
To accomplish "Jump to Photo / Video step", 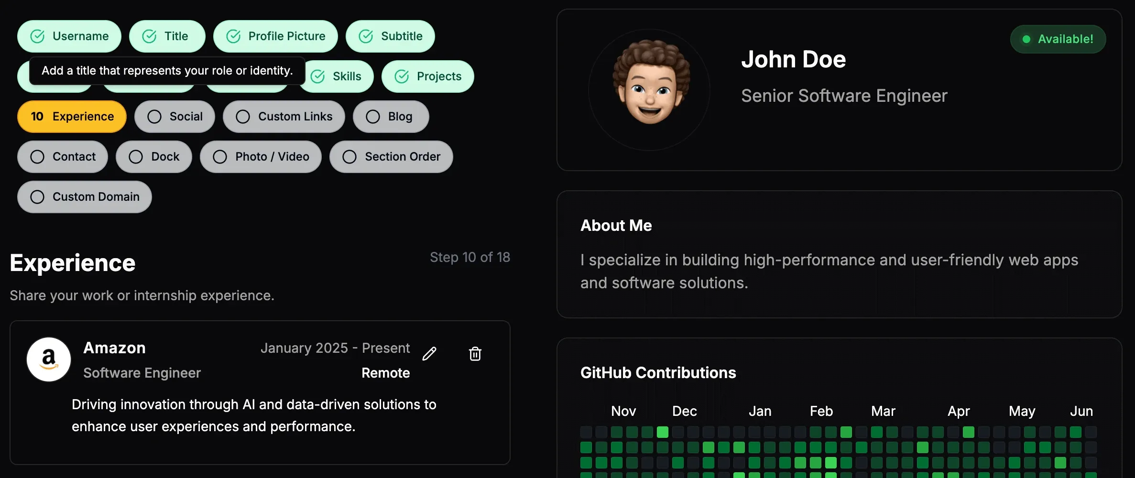I will coord(261,157).
